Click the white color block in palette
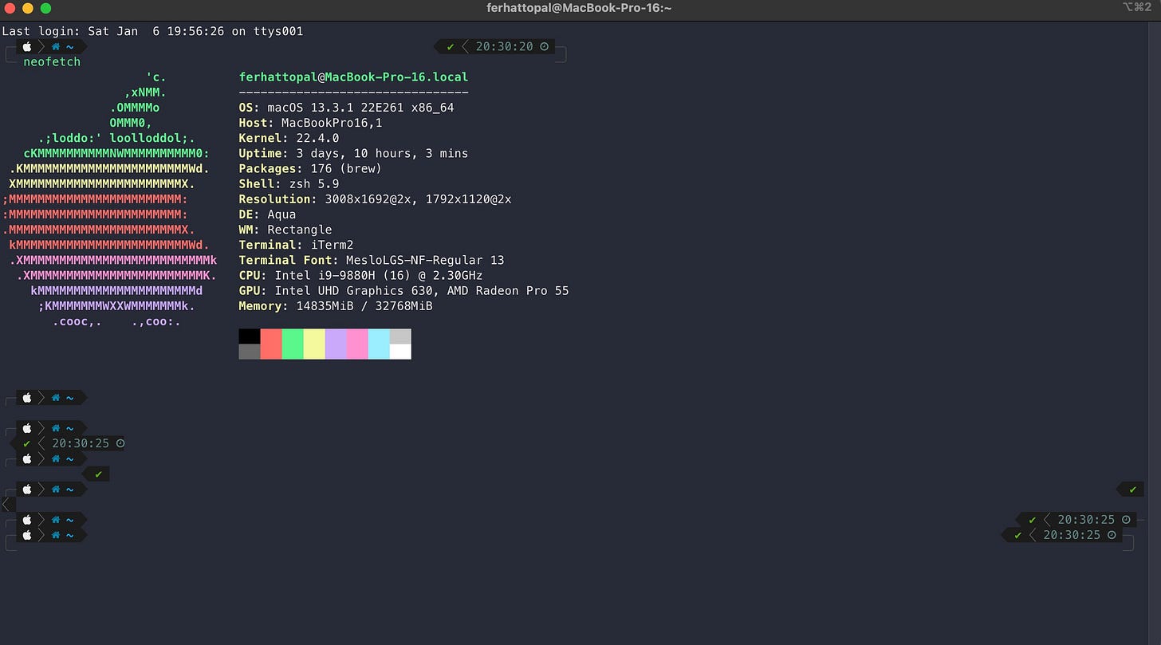Image resolution: width=1161 pixels, height=645 pixels. coord(400,352)
